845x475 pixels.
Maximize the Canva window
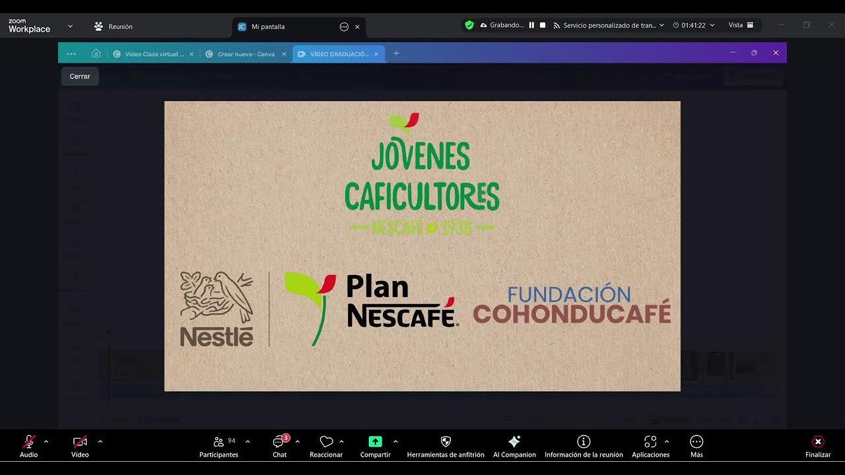pyautogui.click(x=754, y=53)
